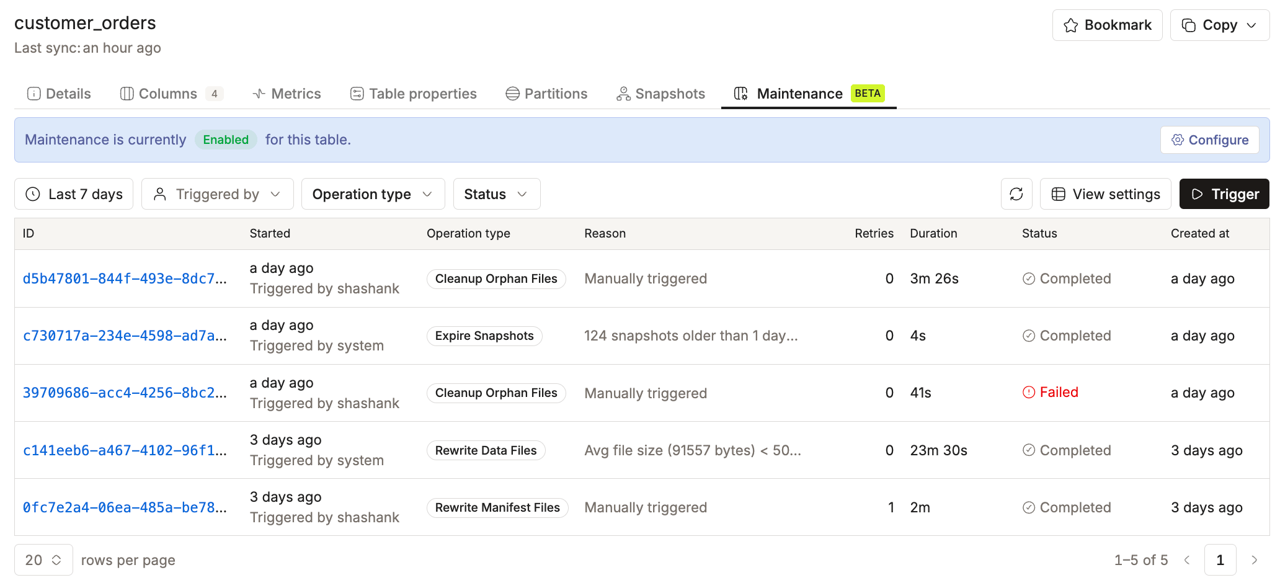Click the Expire Snapshots operation tag

[x=484, y=336]
